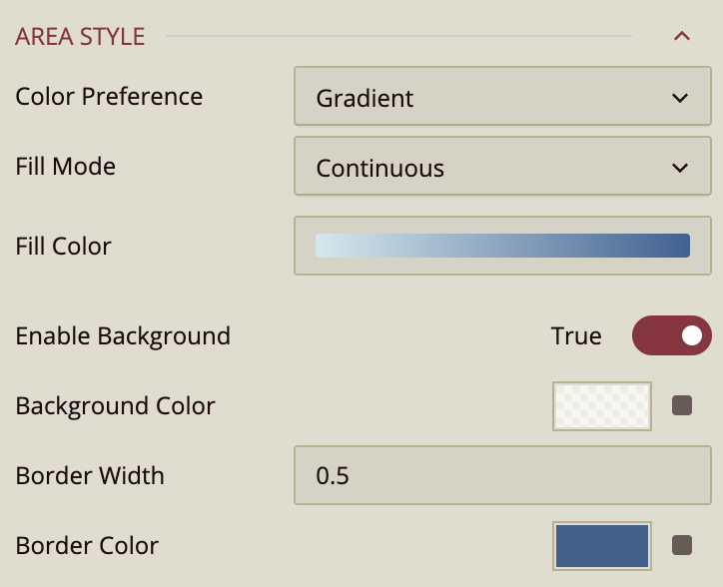Click the True label beside the switch

tap(576, 336)
